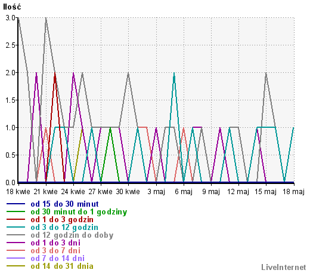This screenshot has height=273, width=310.
Task: Click the '3.0' y-axis value
Action: pyautogui.click(x=11, y=18)
